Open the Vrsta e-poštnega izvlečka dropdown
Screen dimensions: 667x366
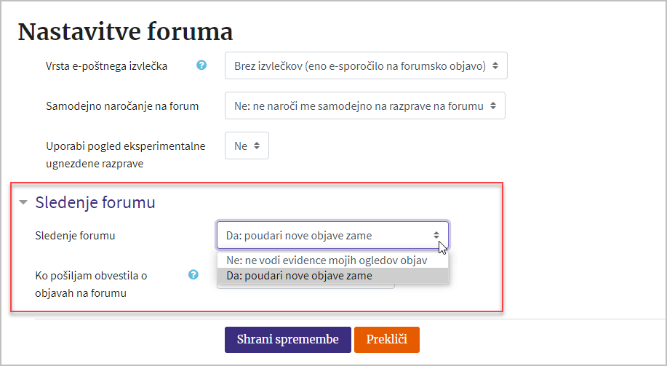click(366, 65)
